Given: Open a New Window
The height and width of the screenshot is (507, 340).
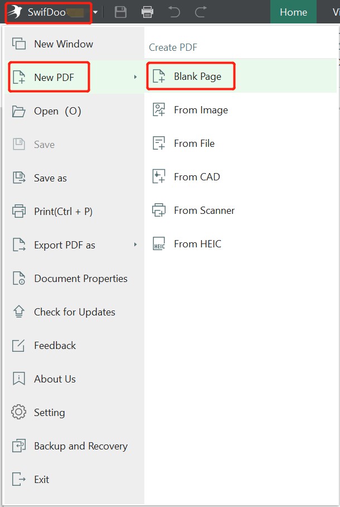Looking at the screenshot, I should [62, 44].
